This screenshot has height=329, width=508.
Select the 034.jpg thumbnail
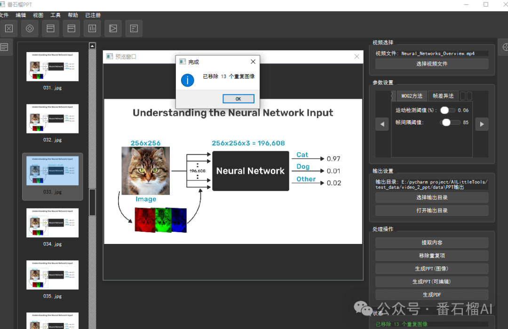[53, 223]
